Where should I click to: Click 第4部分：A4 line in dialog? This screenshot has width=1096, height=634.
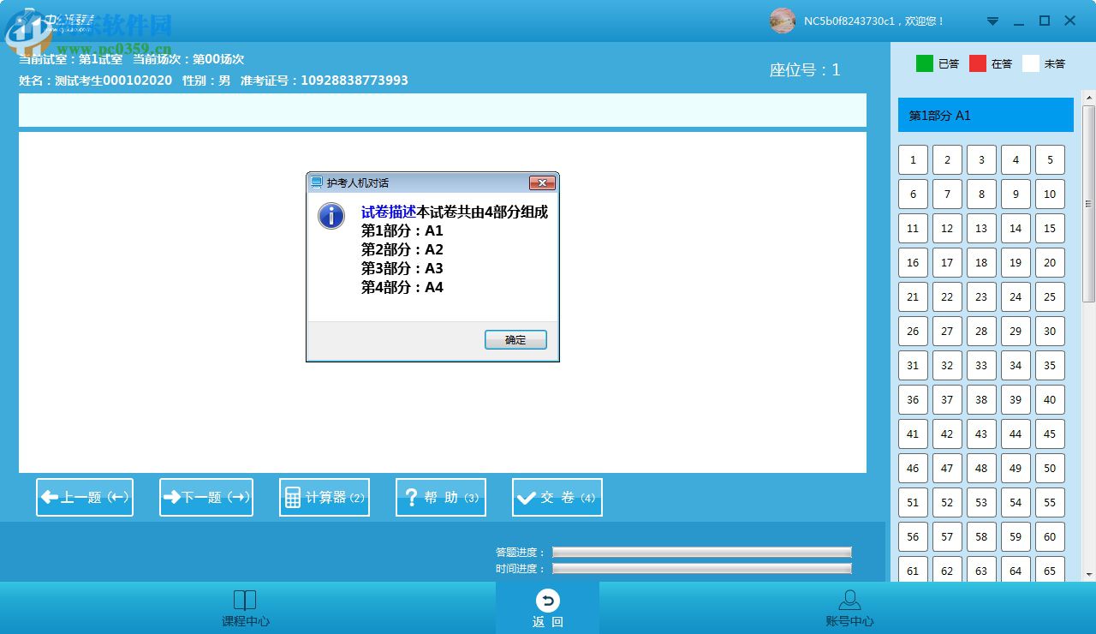click(402, 288)
